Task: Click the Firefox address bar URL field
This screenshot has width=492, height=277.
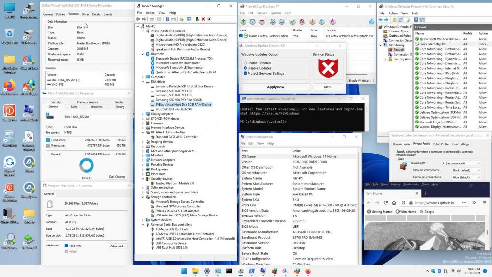Action: [433, 203]
